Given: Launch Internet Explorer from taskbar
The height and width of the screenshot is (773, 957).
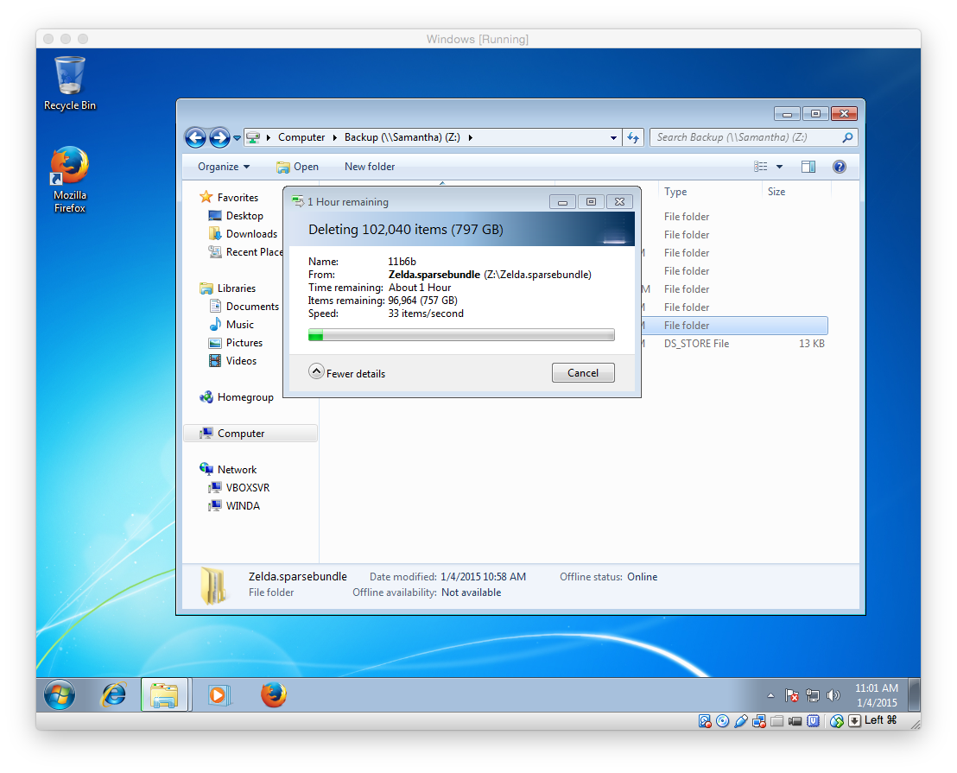Looking at the screenshot, I should (113, 695).
